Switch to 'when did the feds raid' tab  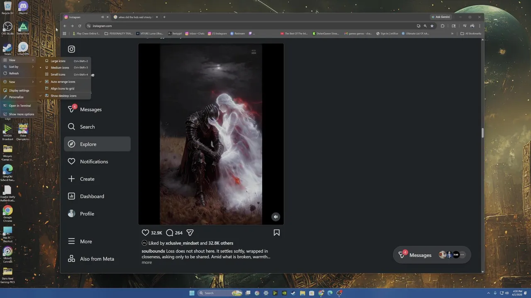click(135, 17)
